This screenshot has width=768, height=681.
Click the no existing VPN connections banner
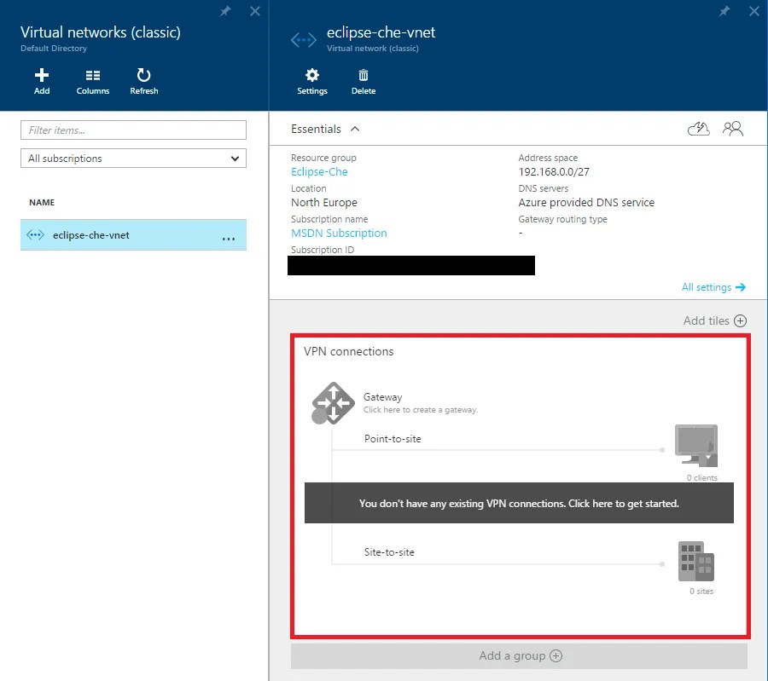[x=519, y=503]
